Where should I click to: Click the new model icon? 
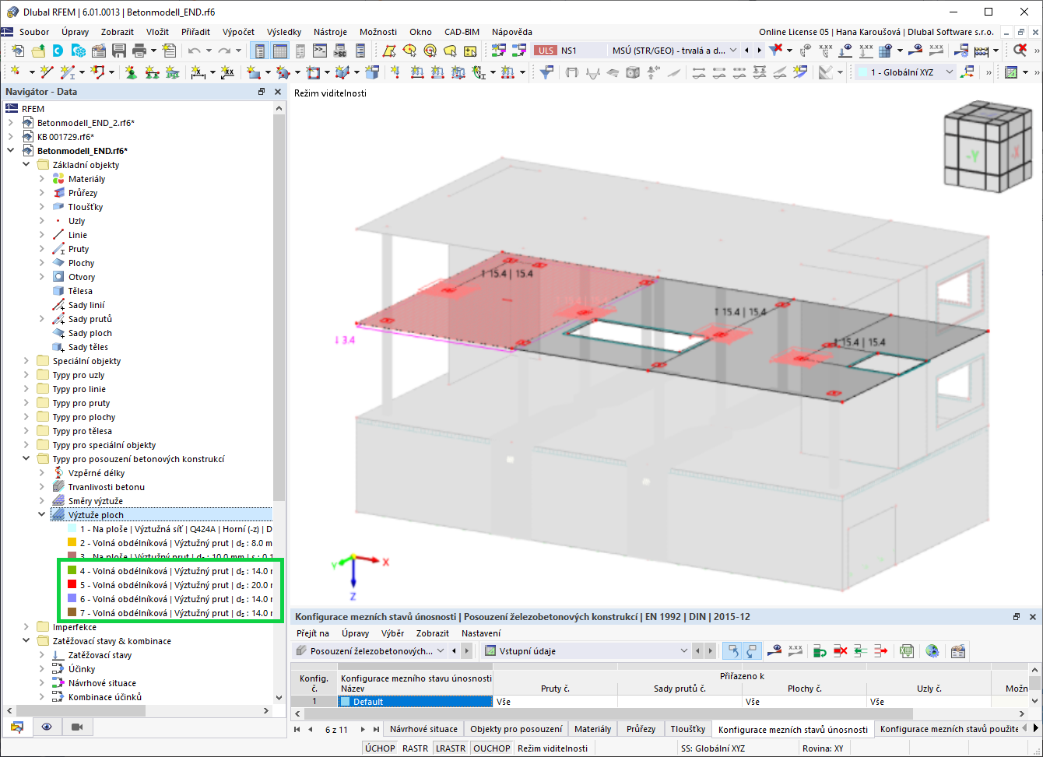tap(18, 51)
